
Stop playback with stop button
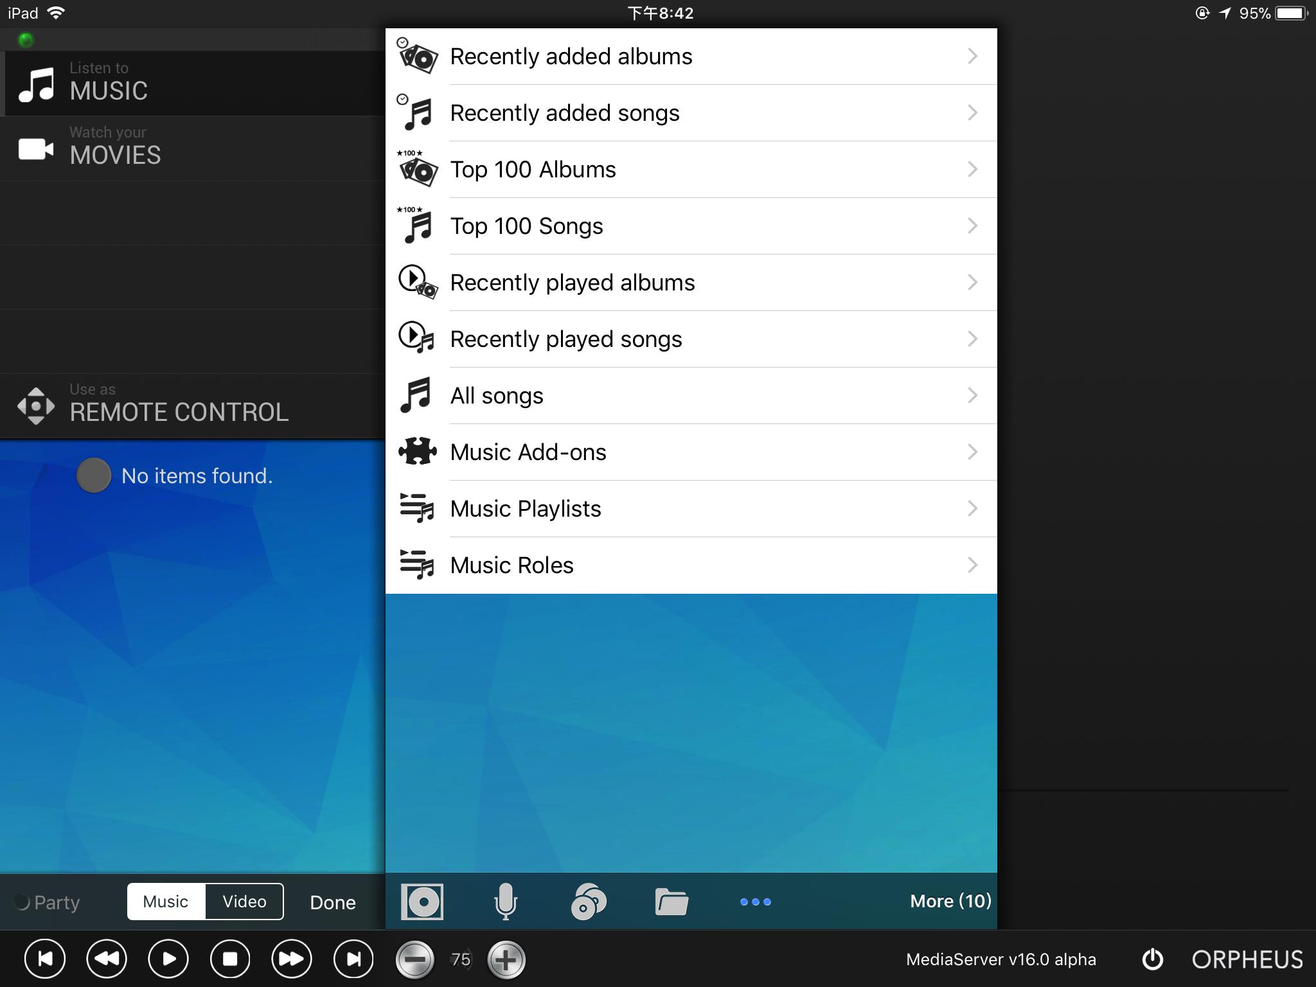pos(230,959)
